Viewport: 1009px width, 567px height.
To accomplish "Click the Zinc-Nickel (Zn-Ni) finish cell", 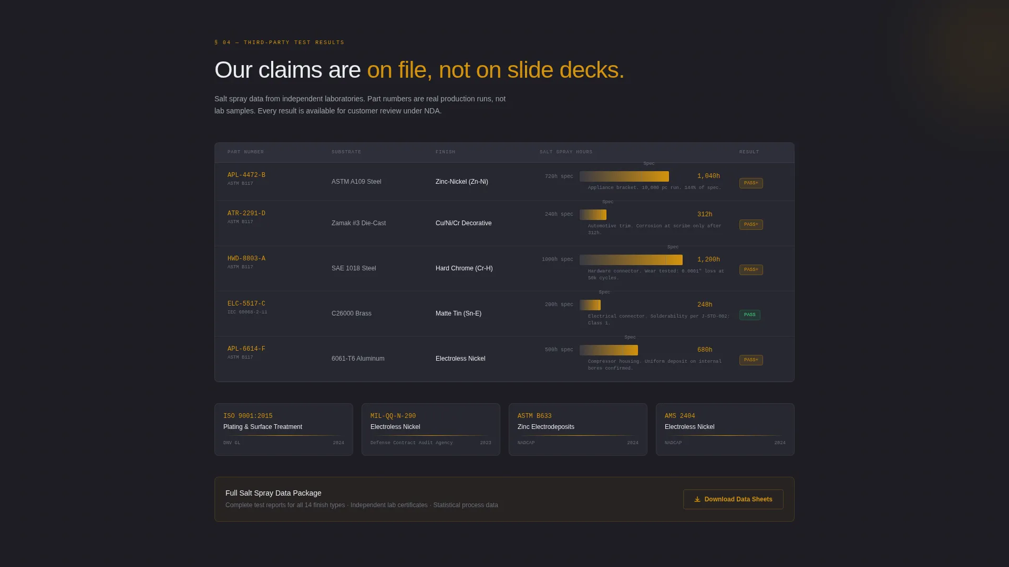I will (x=462, y=182).
